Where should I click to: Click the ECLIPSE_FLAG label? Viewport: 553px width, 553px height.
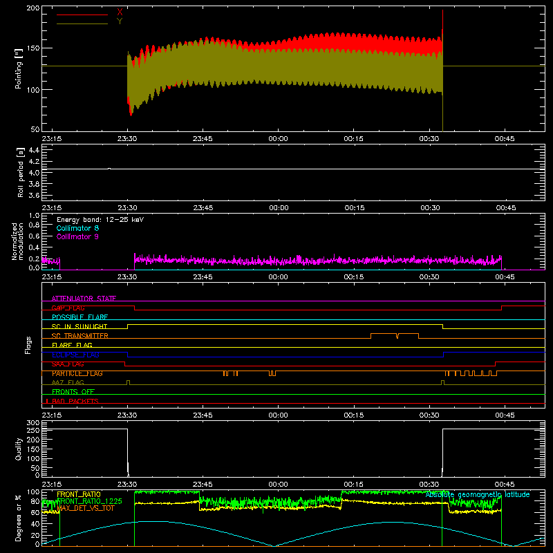point(76,355)
